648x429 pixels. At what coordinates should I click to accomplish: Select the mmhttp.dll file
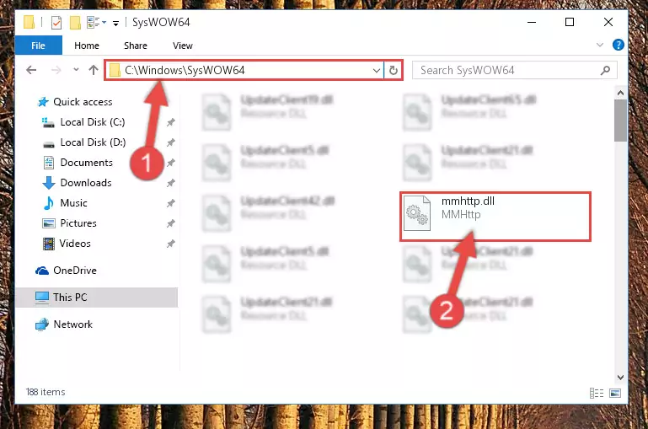(495, 216)
